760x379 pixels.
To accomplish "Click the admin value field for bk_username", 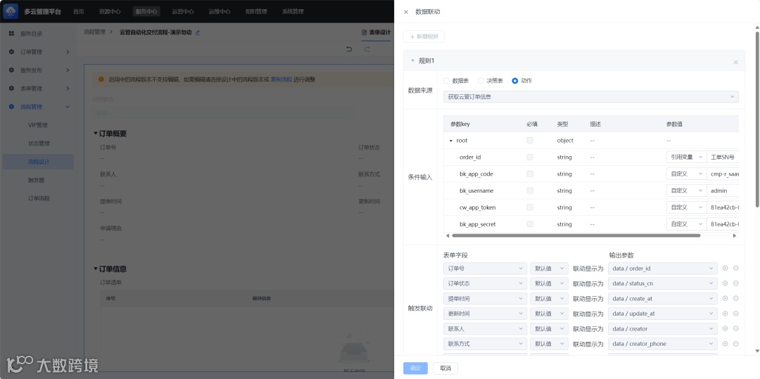I will [723, 191].
